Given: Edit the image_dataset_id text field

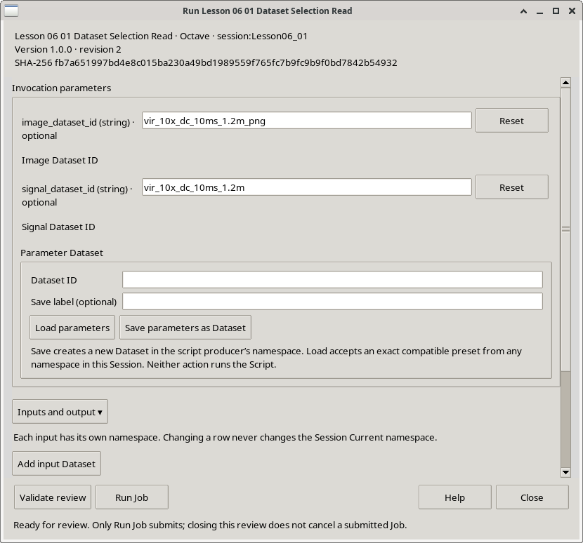Looking at the screenshot, I should (307, 121).
